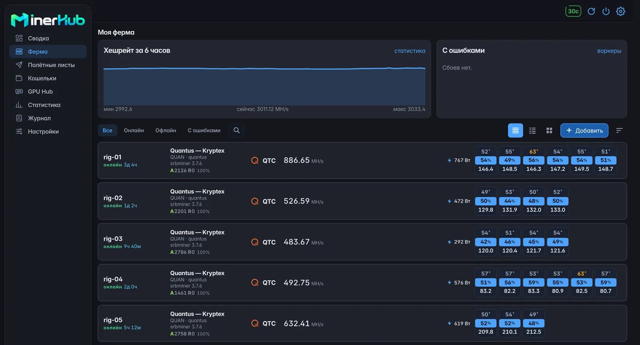The image size is (640, 345).
Task: Click the search magnifier button
Action: (x=236, y=130)
